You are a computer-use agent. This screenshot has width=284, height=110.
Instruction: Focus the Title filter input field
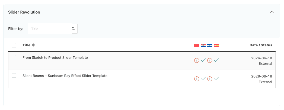pos(50,29)
